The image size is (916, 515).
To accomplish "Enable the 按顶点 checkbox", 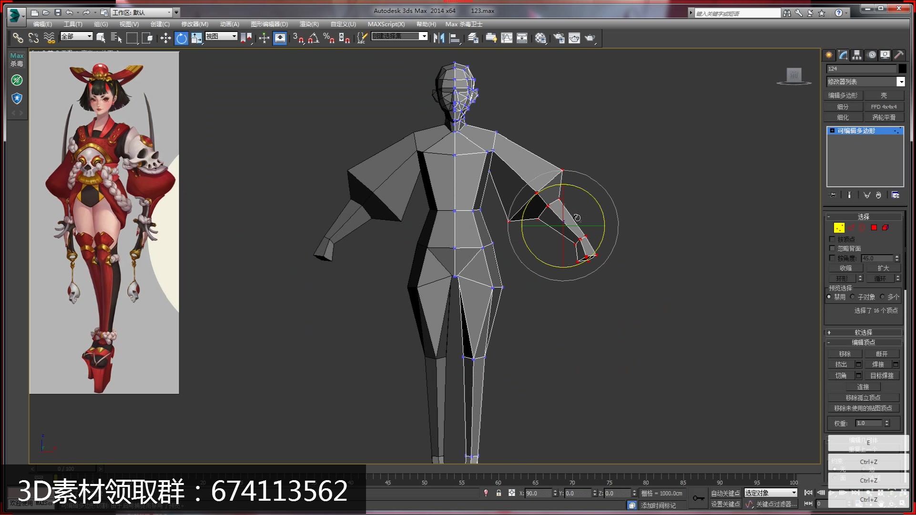I will (x=832, y=239).
